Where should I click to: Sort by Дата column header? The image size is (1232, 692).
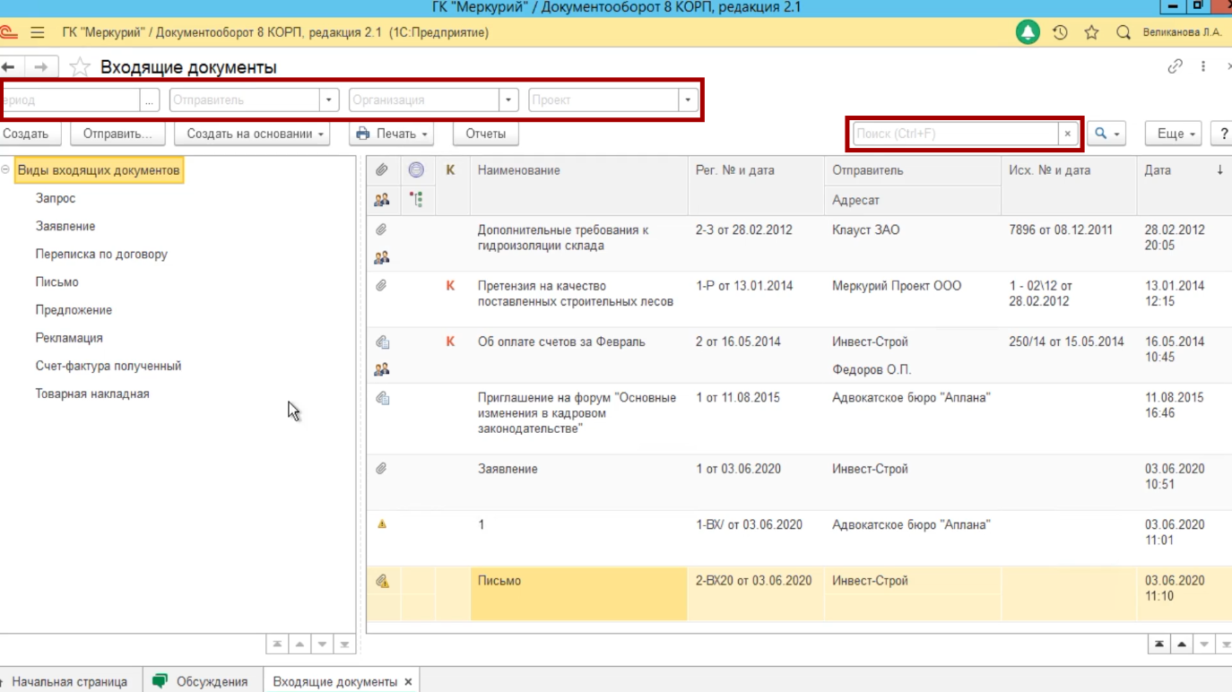click(1184, 170)
